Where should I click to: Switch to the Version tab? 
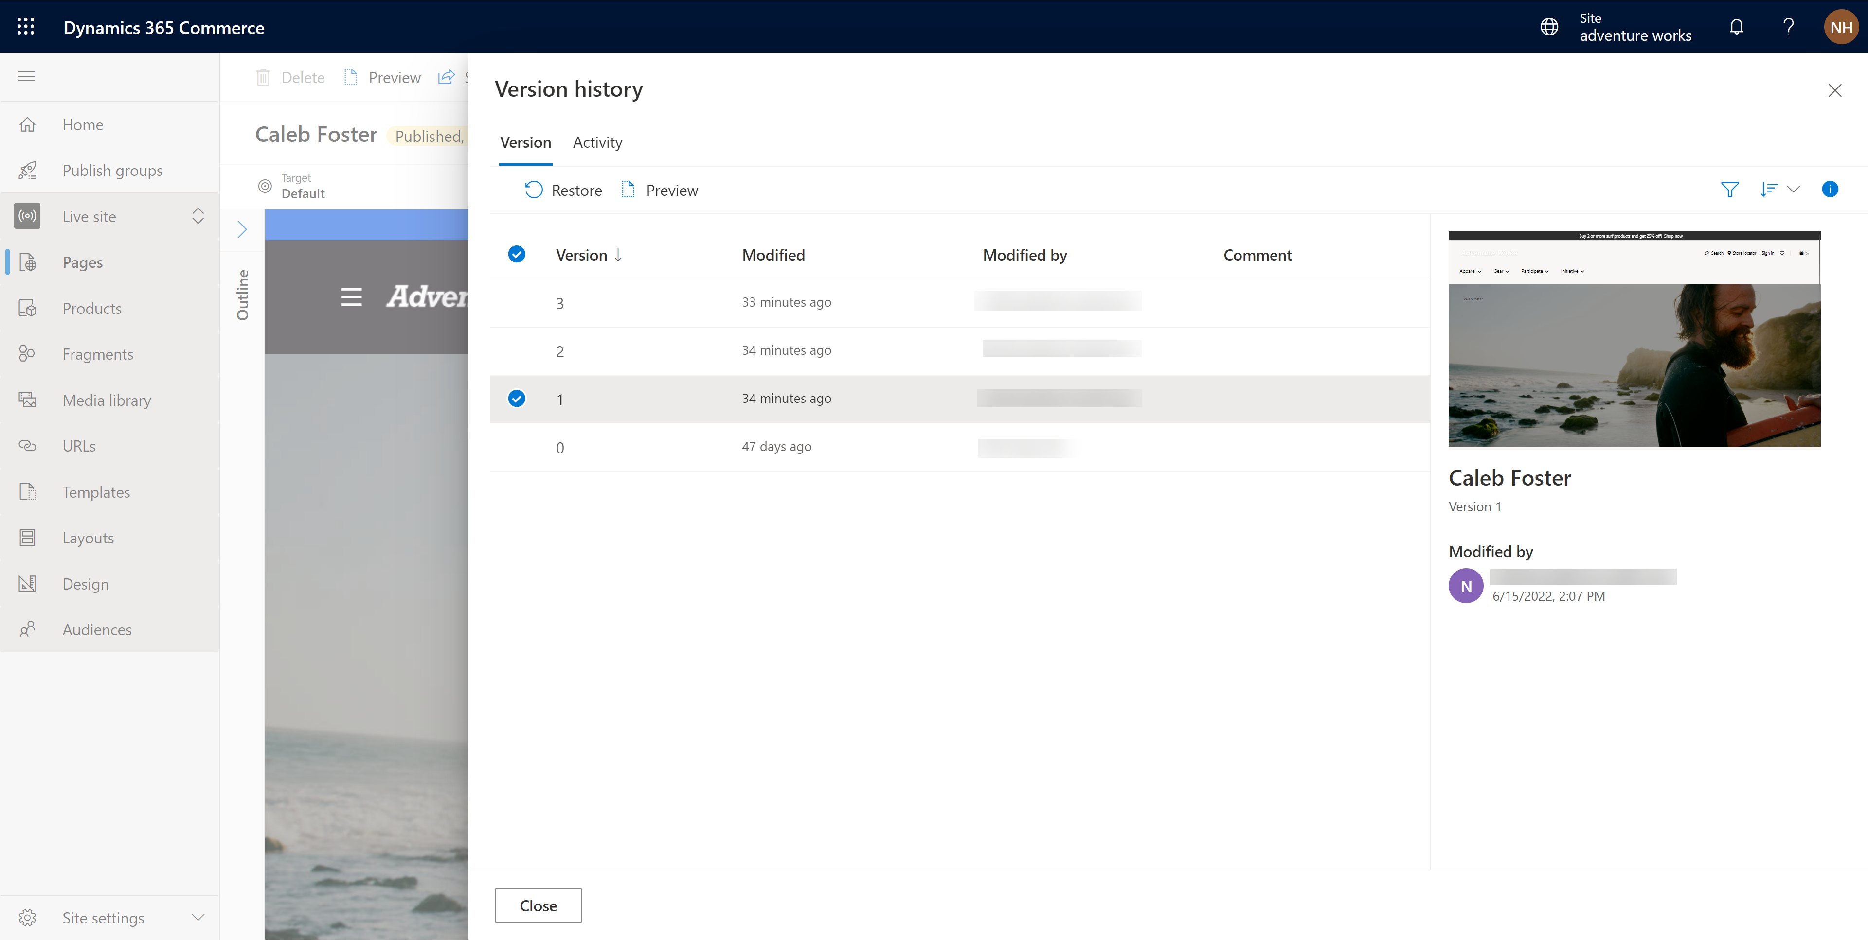pos(524,141)
